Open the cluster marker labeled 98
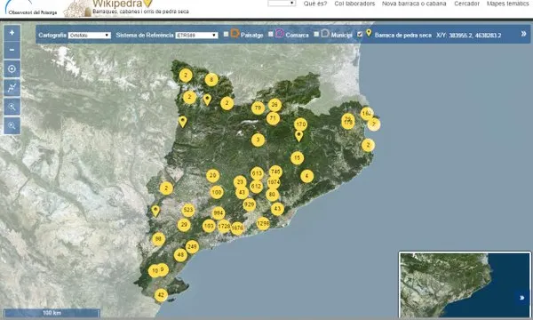Screen dimensions: 533x320 coord(158,239)
